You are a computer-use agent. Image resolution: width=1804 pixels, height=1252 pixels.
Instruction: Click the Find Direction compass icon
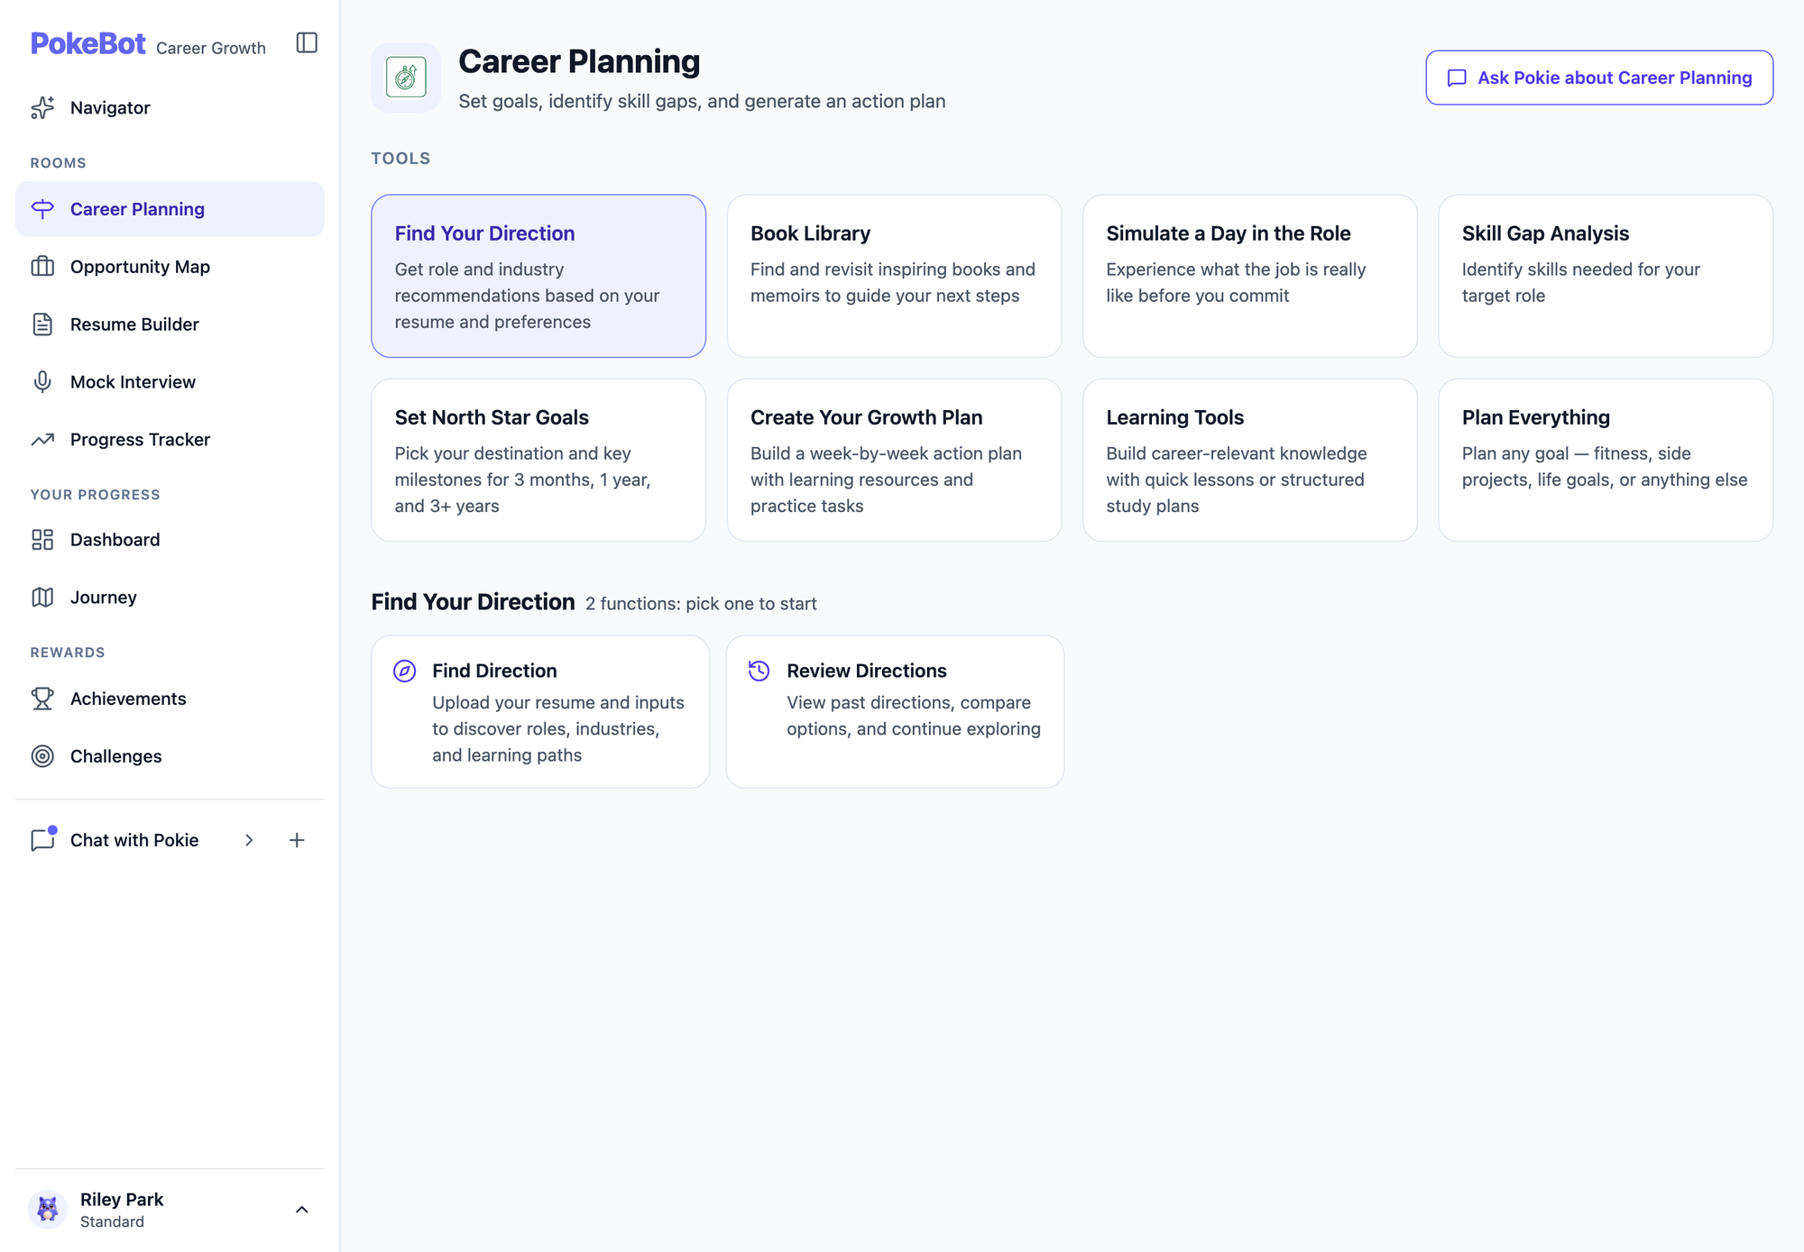click(x=405, y=671)
